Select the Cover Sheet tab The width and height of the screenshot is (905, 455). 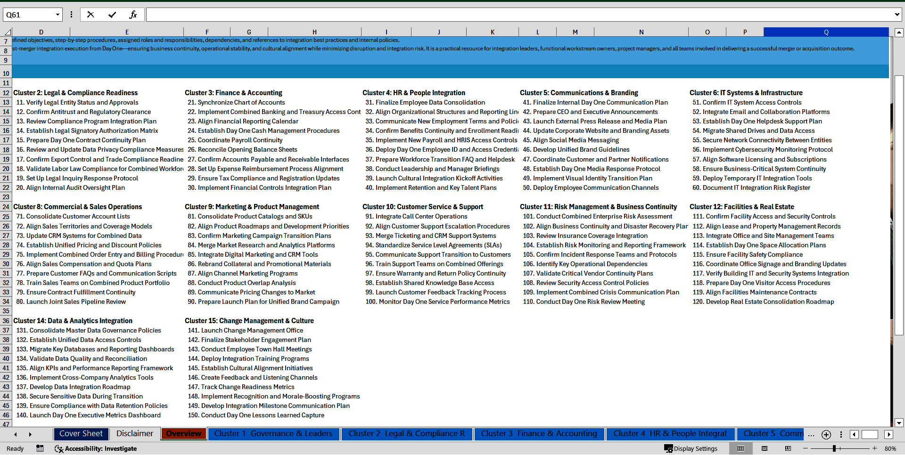[81, 434]
